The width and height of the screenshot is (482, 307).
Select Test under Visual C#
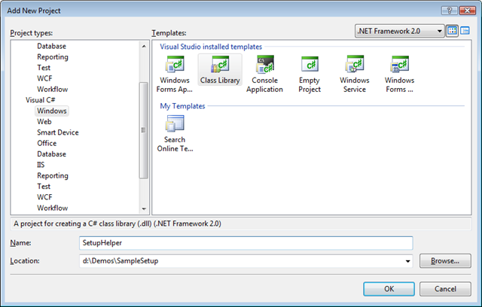(44, 187)
